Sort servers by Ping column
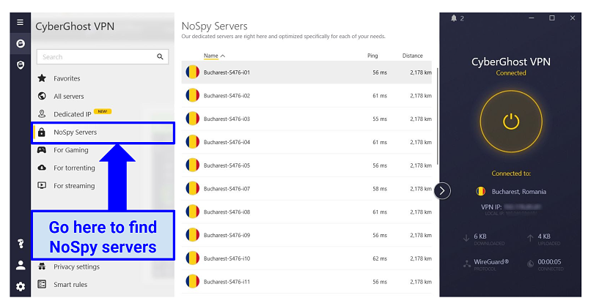 (372, 56)
